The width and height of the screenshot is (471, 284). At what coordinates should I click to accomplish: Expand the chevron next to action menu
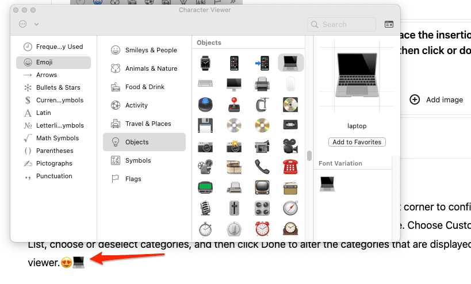(x=37, y=24)
